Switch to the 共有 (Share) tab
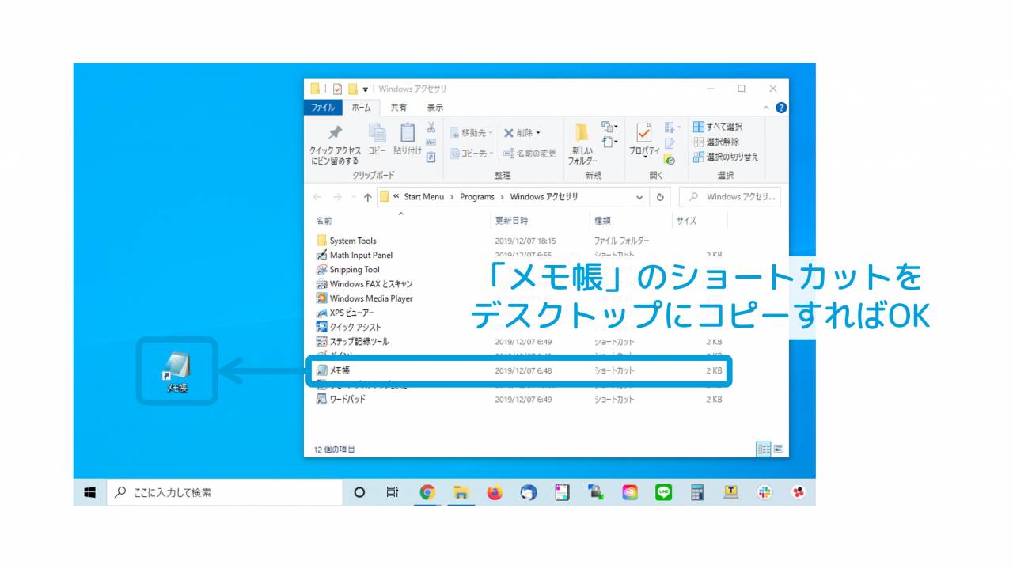1013x569 pixels. (399, 108)
